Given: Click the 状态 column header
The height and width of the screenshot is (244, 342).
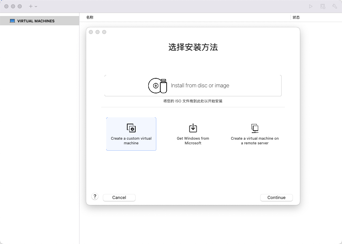Looking at the screenshot, I should coord(296,17).
